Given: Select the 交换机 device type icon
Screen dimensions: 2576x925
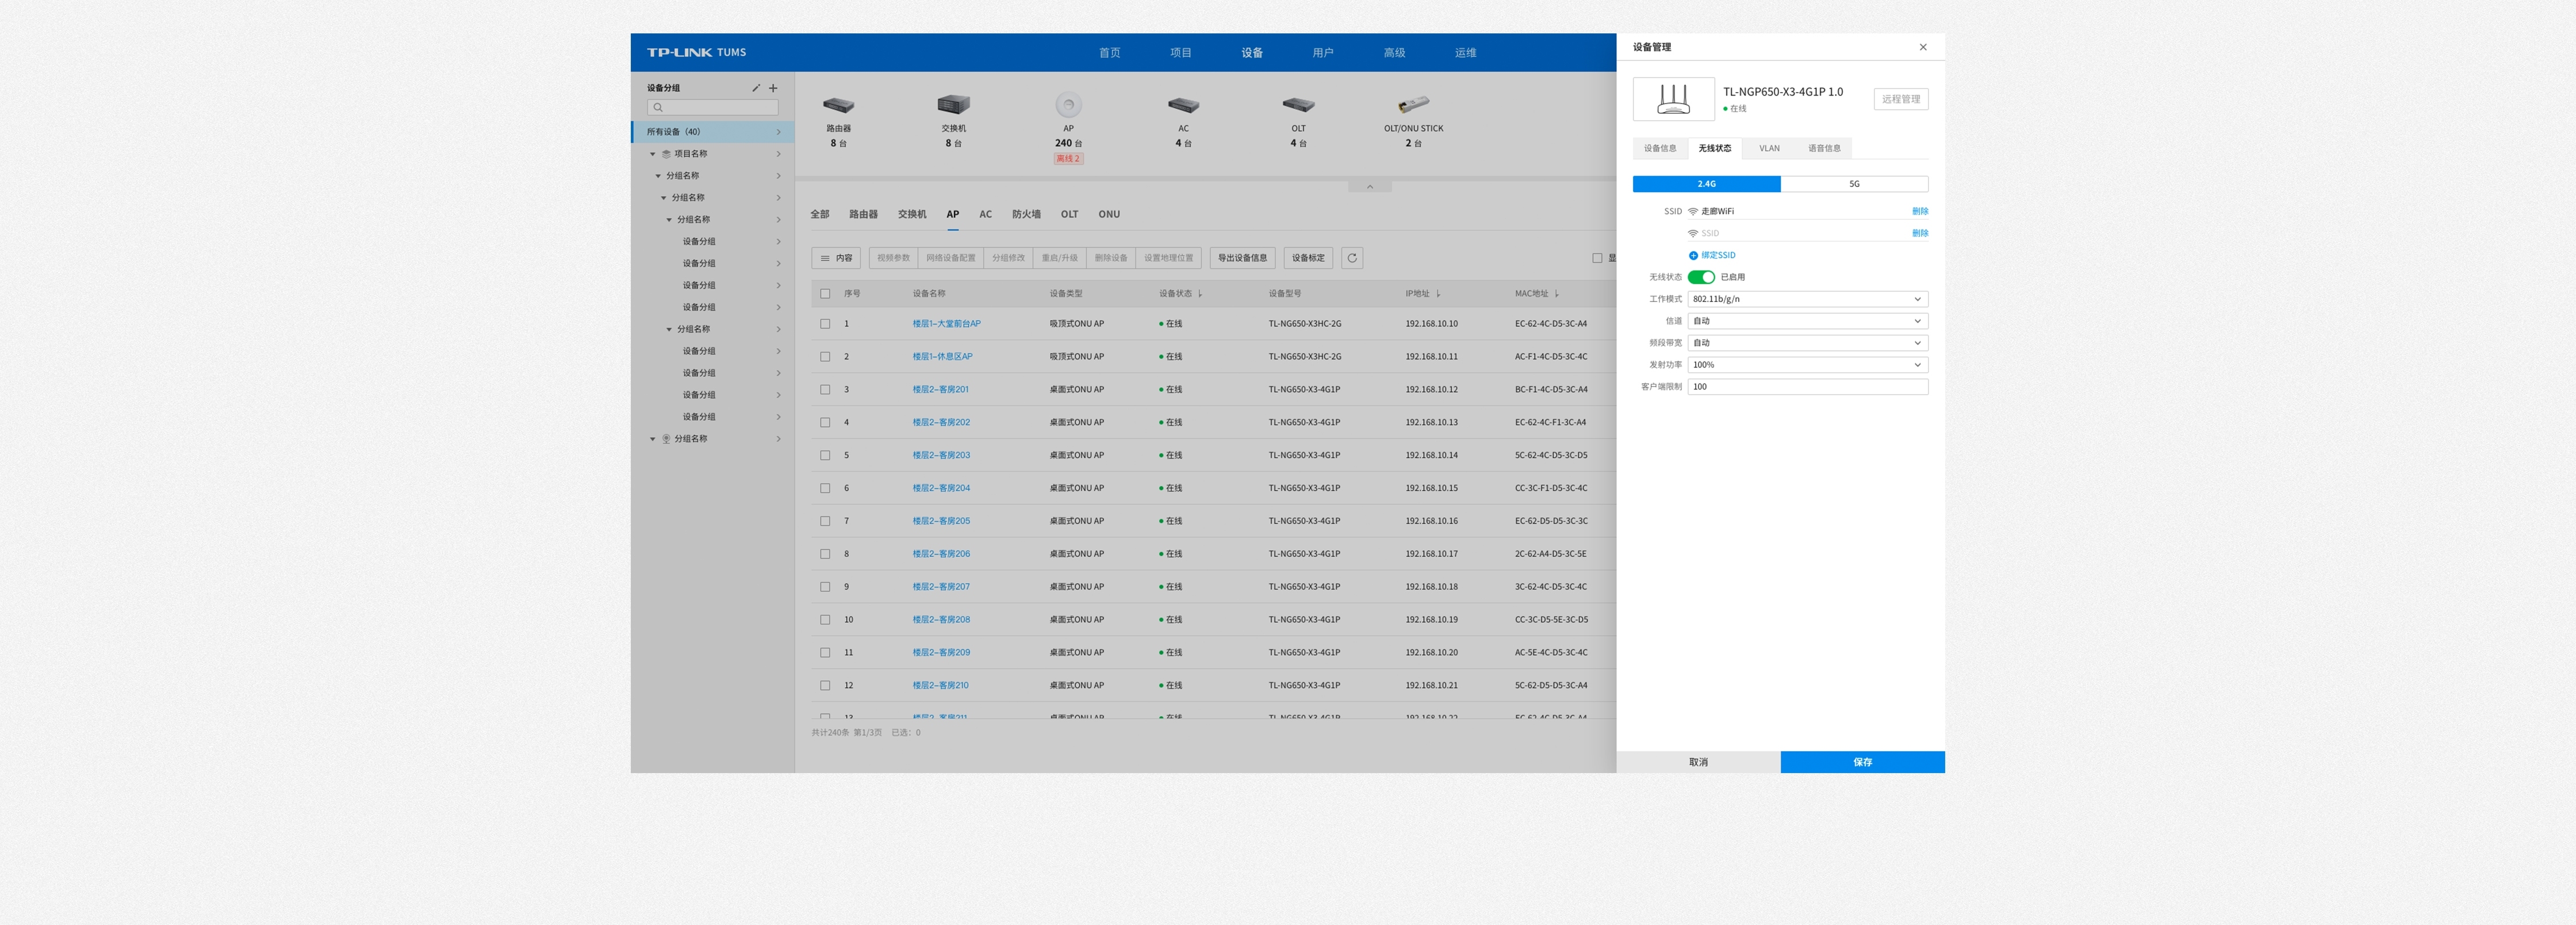Looking at the screenshot, I should coord(953,105).
